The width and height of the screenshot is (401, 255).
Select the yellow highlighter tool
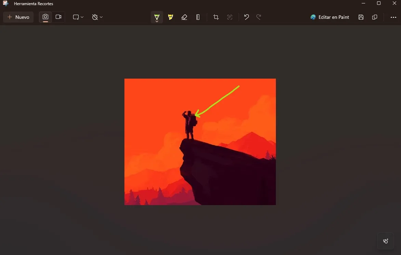170,17
